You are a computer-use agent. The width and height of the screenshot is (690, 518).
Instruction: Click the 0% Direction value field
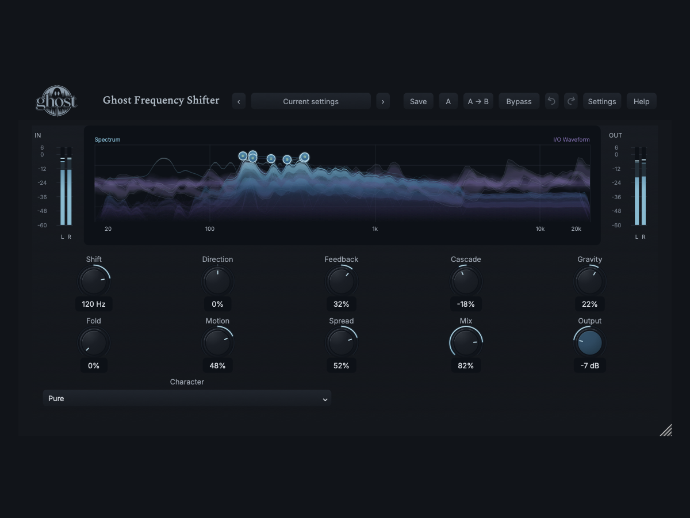[217, 304]
